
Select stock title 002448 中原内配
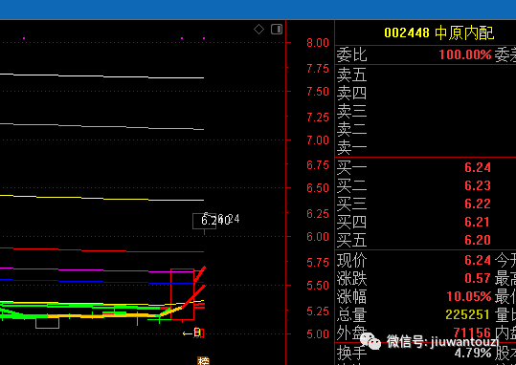pyautogui.click(x=439, y=32)
